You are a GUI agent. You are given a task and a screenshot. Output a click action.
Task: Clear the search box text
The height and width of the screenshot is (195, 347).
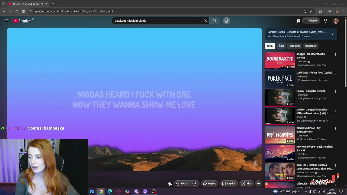pos(205,21)
